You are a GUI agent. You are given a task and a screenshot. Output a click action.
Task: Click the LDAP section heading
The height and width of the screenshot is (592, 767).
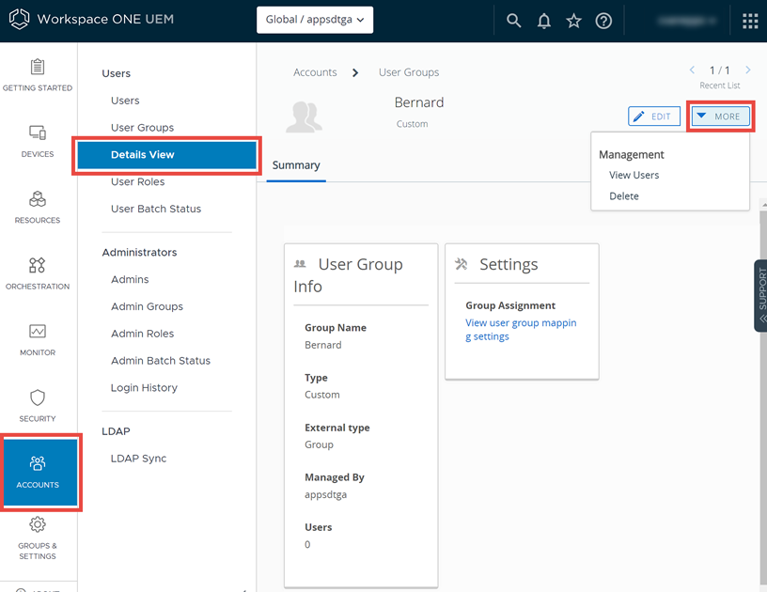pos(116,431)
